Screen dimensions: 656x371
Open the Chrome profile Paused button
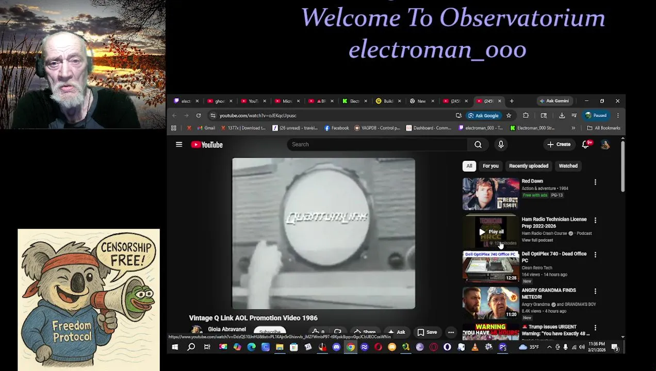(596, 115)
